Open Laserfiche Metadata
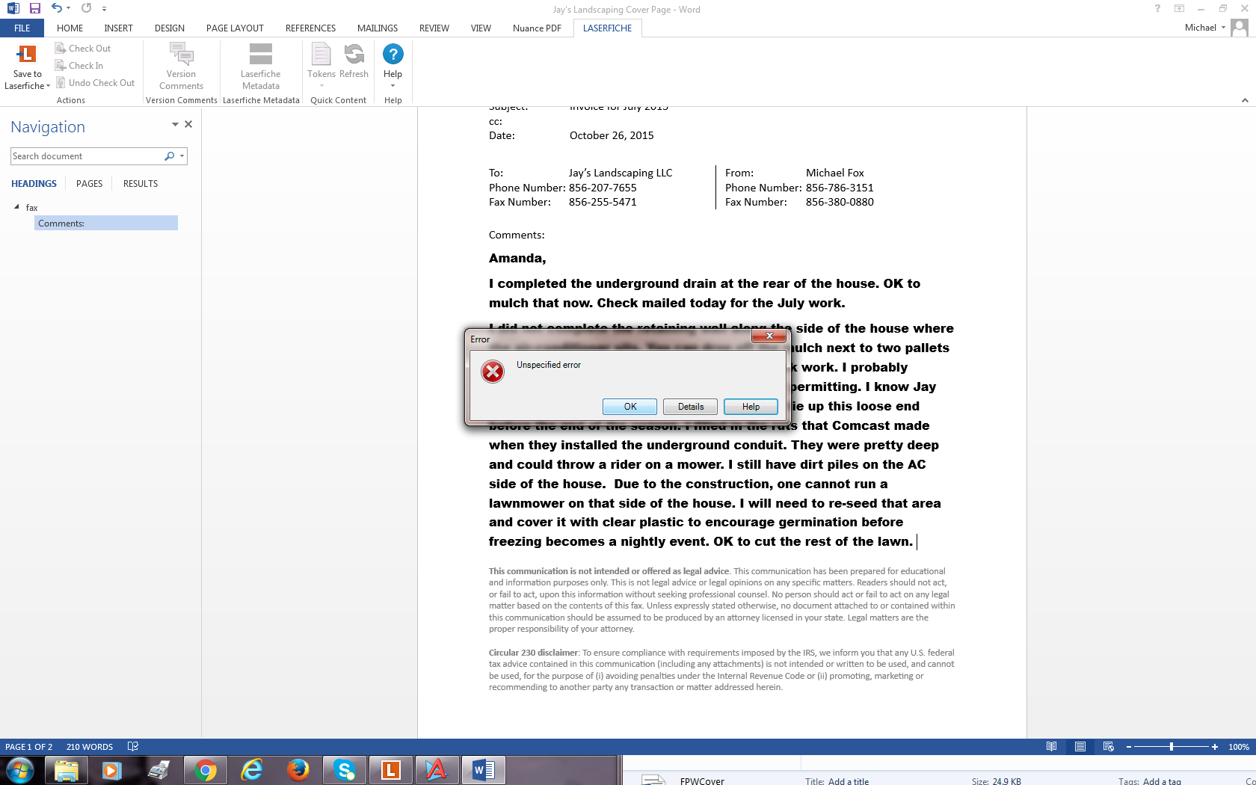Image resolution: width=1256 pixels, height=785 pixels. pos(260,67)
